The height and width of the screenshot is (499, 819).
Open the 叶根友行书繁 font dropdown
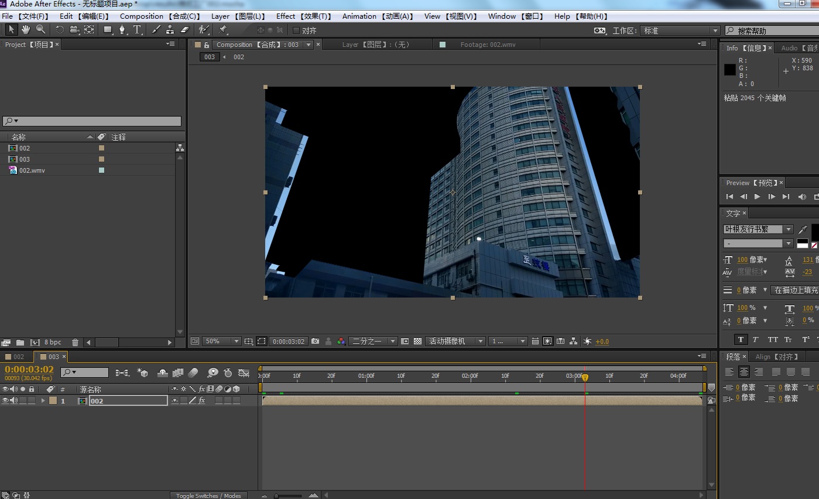(x=789, y=229)
